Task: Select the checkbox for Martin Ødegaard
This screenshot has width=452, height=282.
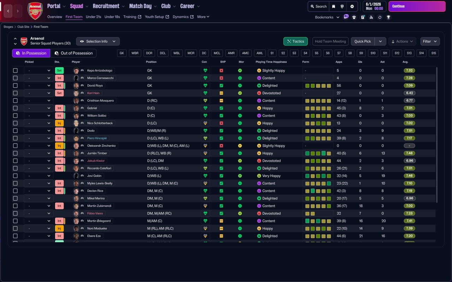Action: [x=15, y=221]
